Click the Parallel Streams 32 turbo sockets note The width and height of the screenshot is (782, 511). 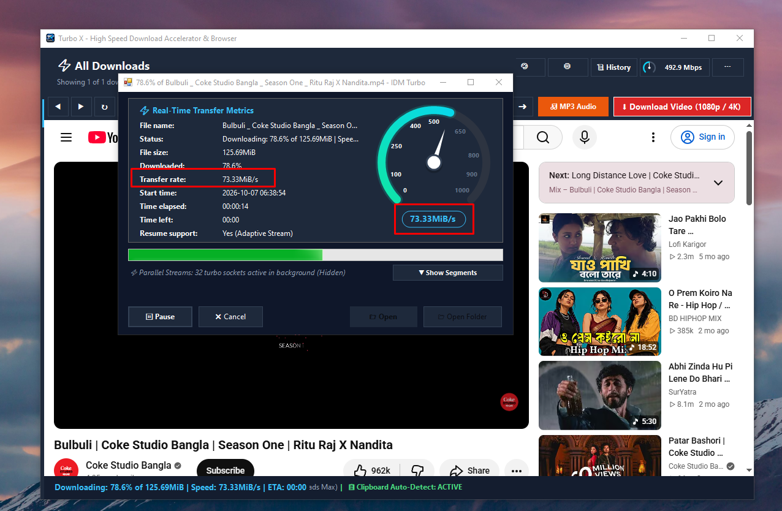(x=238, y=273)
